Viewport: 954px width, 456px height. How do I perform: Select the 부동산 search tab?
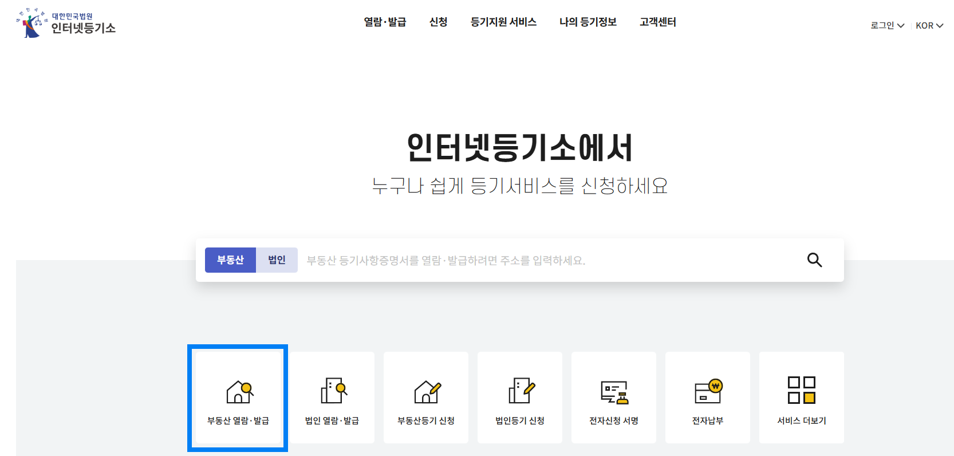click(x=230, y=260)
